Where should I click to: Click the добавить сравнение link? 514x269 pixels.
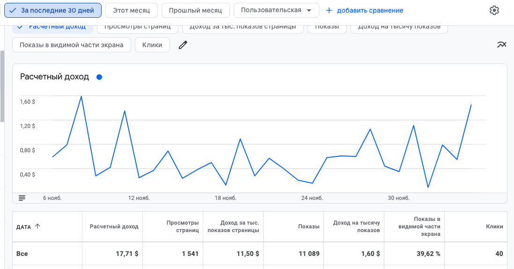(370, 10)
